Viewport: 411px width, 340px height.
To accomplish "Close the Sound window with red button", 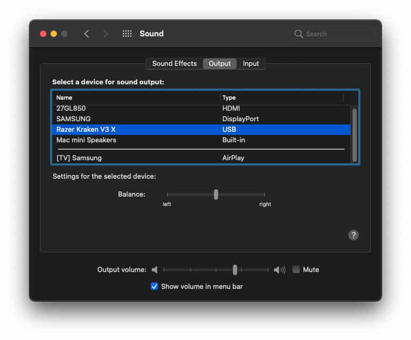I will [x=43, y=34].
